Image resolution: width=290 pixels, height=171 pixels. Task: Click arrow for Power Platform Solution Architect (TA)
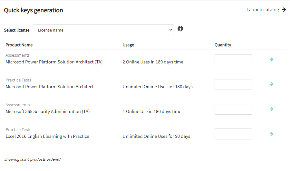pos(271,60)
